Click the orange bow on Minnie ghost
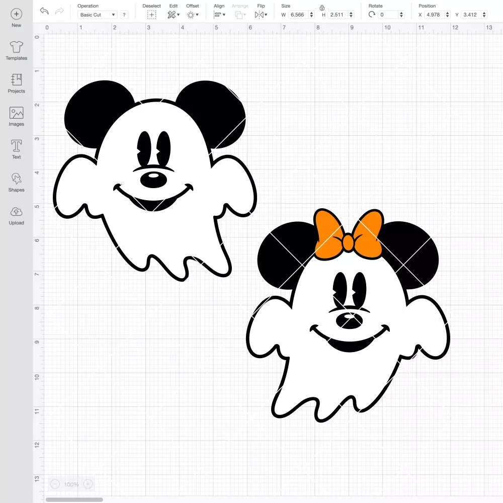The image size is (503, 503). coord(349,235)
